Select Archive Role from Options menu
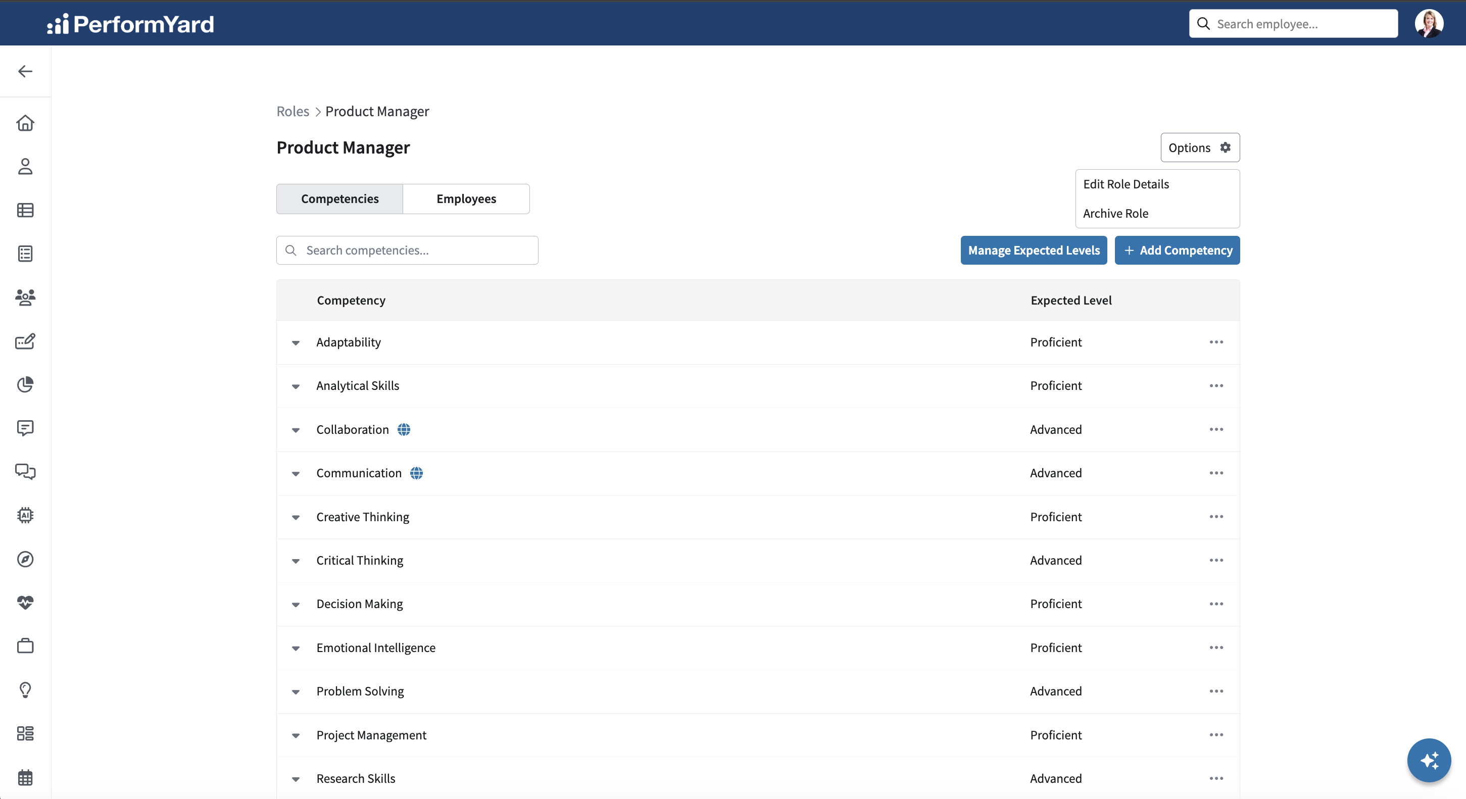 tap(1115, 214)
